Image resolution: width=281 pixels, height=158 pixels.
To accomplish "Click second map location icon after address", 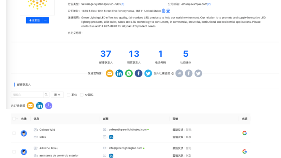I will (168, 11).
